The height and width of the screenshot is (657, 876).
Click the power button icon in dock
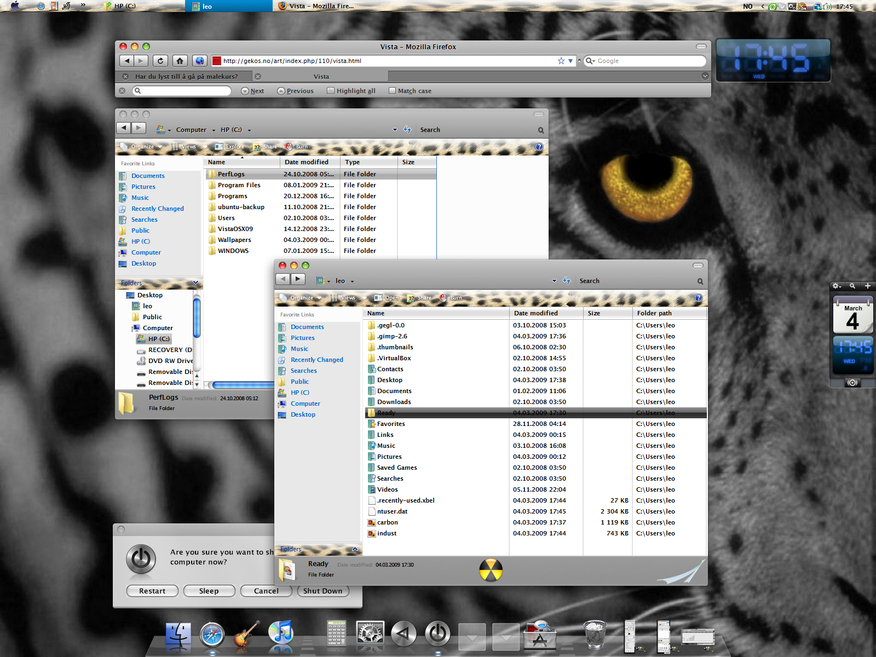[x=438, y=634]
